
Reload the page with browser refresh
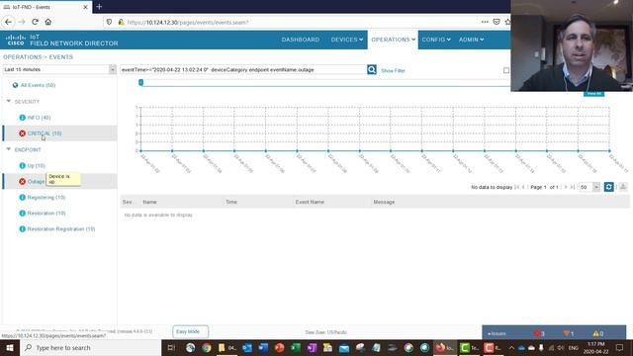pyautogui.click(x=36, y=22)
